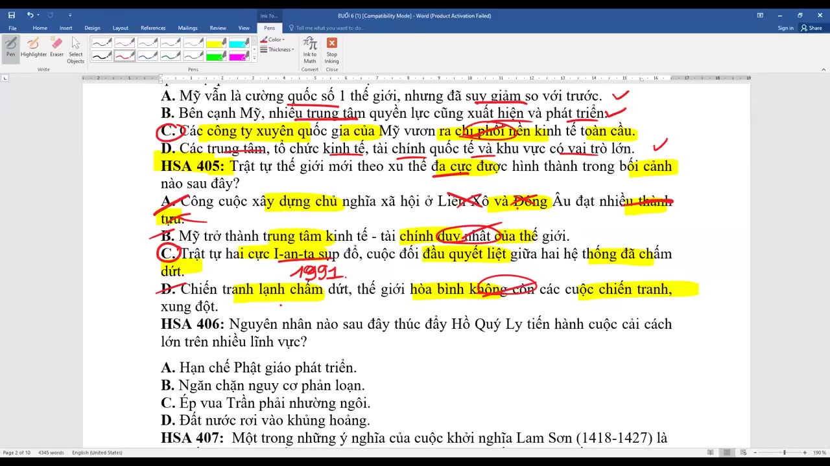The image size is (830, 466).
Task: Expand the Pens gallery More arrow
Action: [254, 58]
